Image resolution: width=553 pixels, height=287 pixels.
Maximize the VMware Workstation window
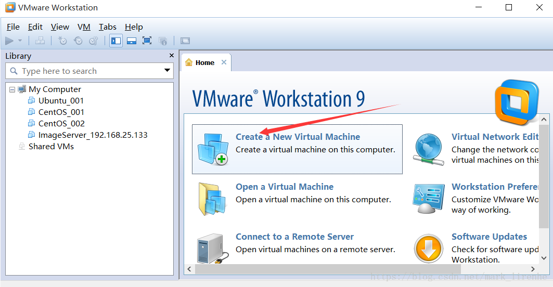[x=509, y=7]
